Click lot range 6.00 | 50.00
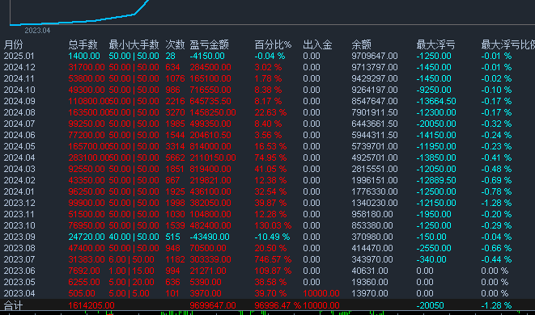 [132, 259]
